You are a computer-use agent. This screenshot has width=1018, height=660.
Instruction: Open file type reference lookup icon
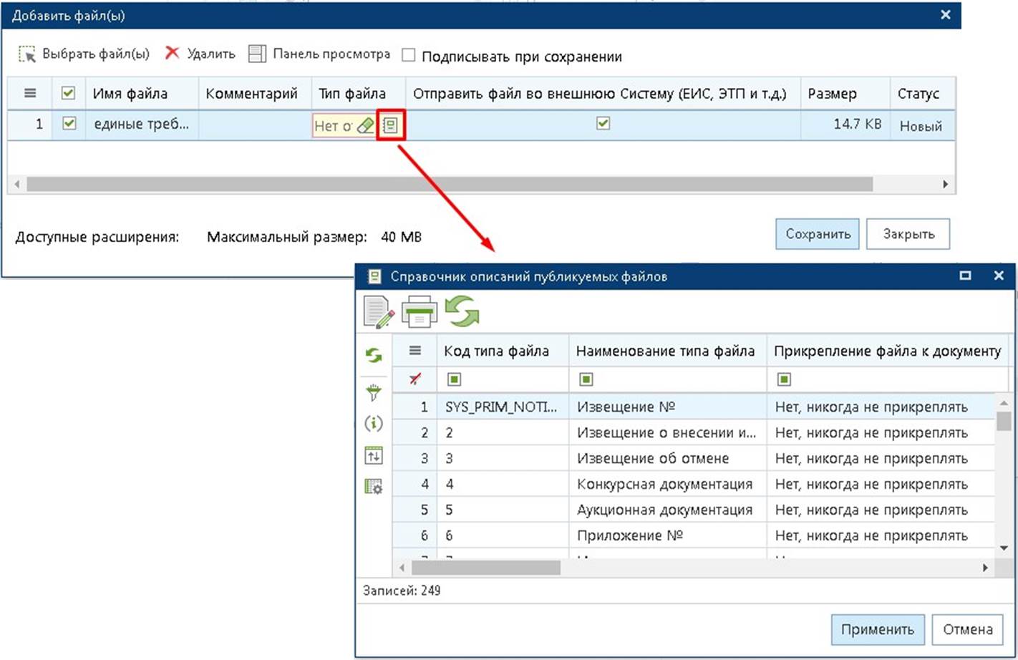[x=390, y=125]
